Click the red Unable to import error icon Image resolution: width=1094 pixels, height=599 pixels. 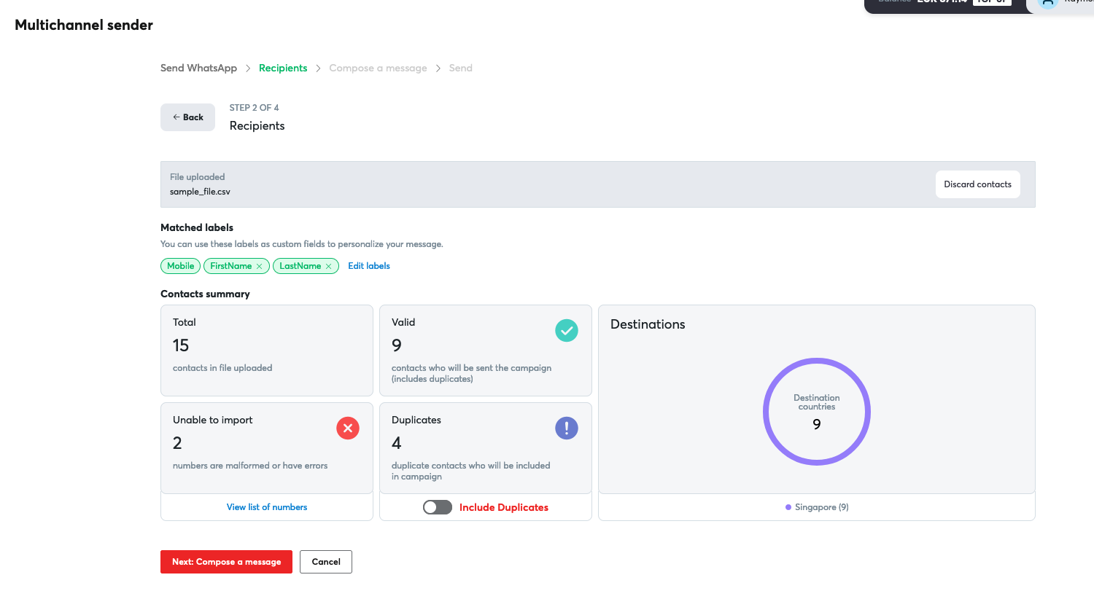348,428
